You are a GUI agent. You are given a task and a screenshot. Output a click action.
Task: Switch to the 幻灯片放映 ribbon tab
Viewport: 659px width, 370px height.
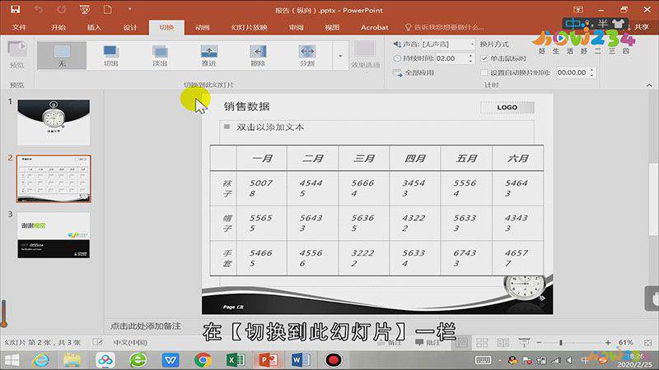(x=250, y=27)
